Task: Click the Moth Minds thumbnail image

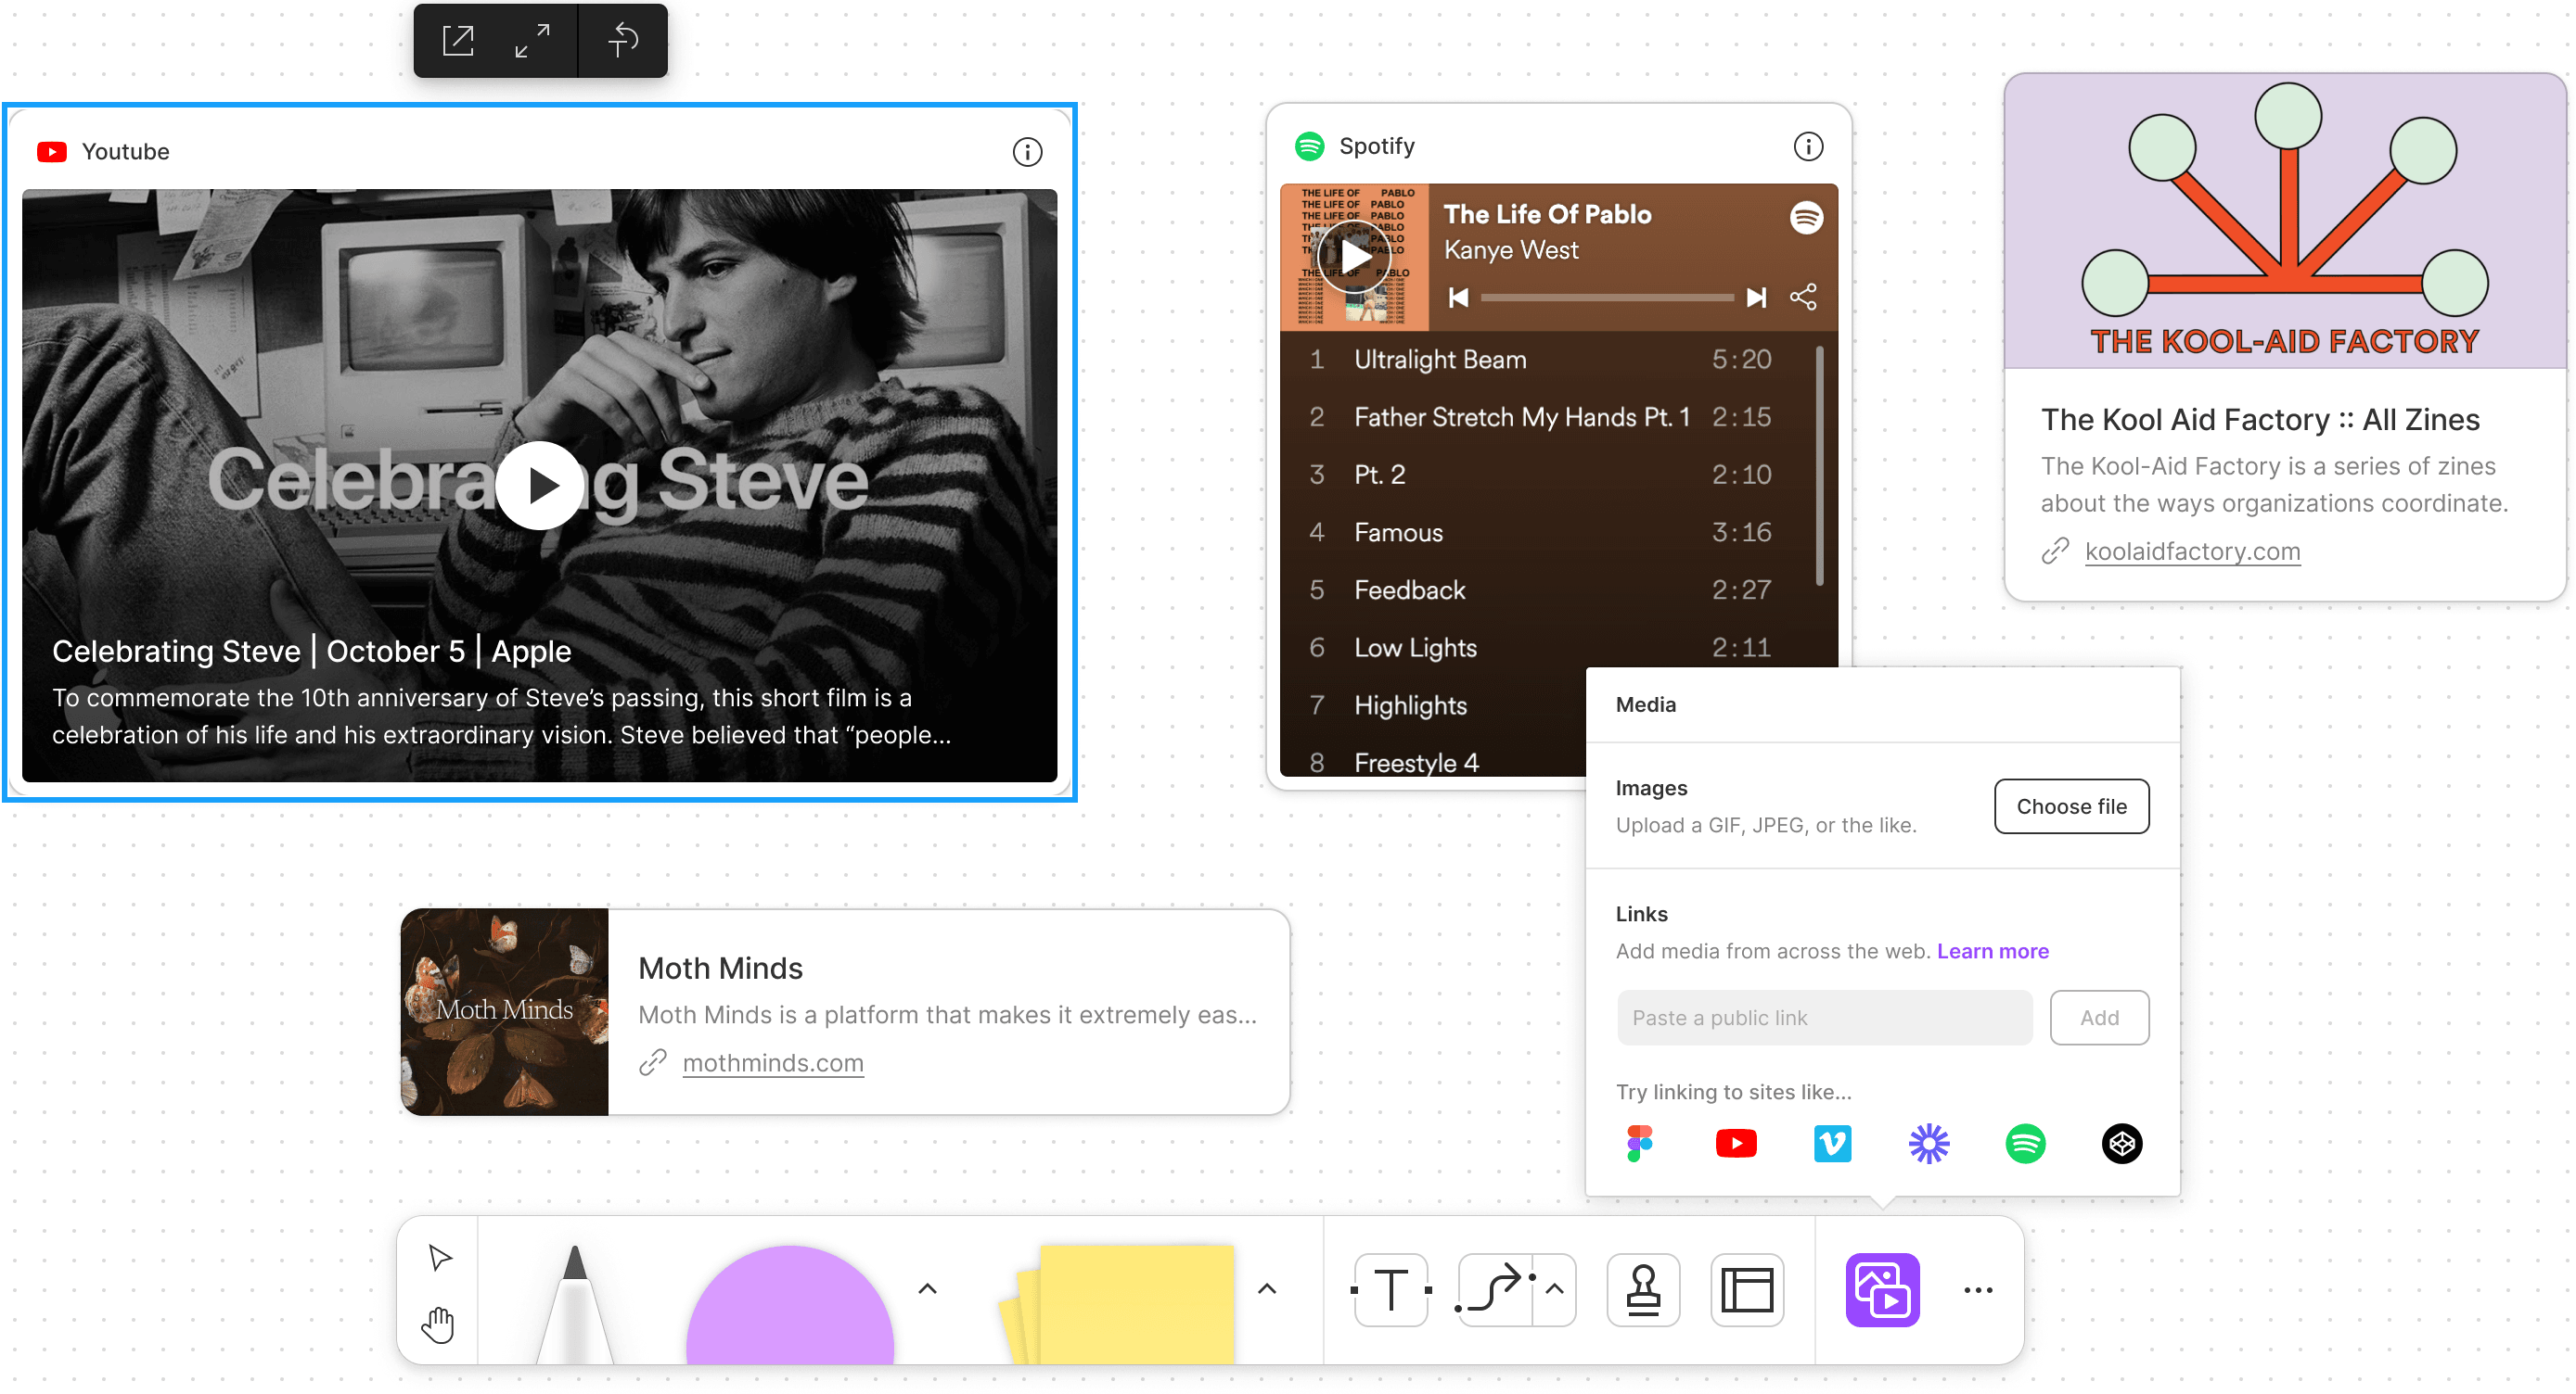Action: 504,1012
